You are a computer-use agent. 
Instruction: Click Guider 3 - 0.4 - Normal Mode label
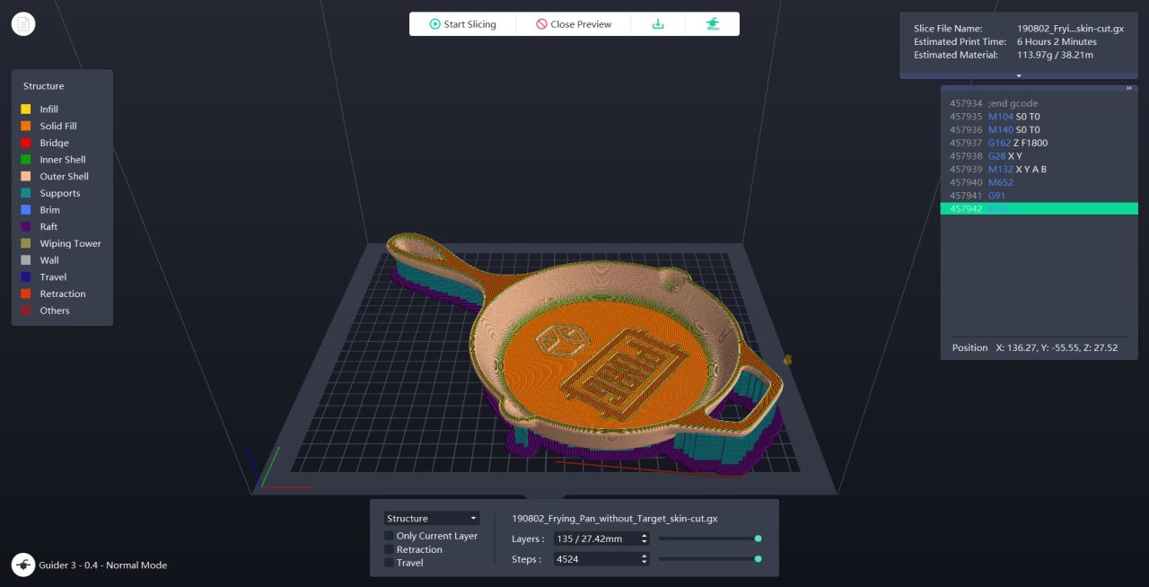[102, 565]
